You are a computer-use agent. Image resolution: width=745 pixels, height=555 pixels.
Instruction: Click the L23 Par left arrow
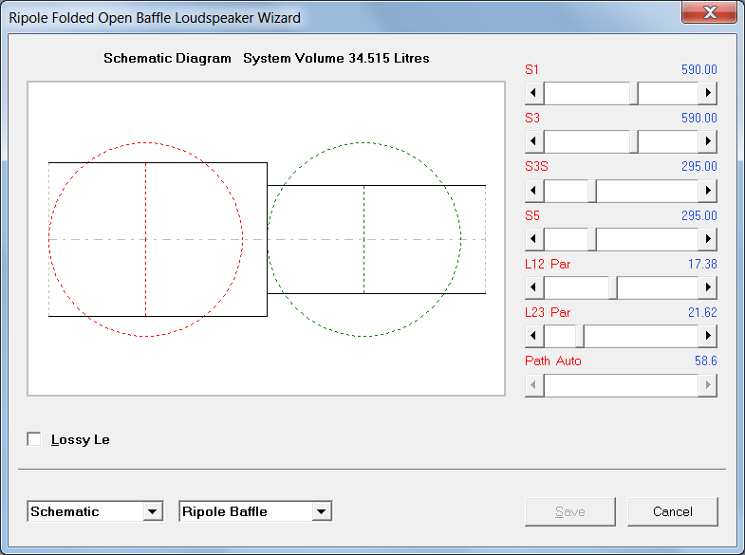[534, 336]
